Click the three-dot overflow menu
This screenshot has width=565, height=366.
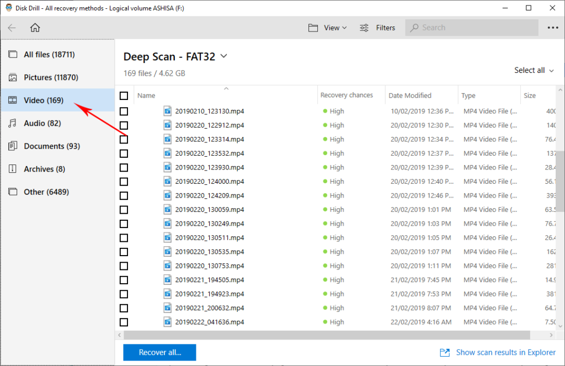click(552, 27)
